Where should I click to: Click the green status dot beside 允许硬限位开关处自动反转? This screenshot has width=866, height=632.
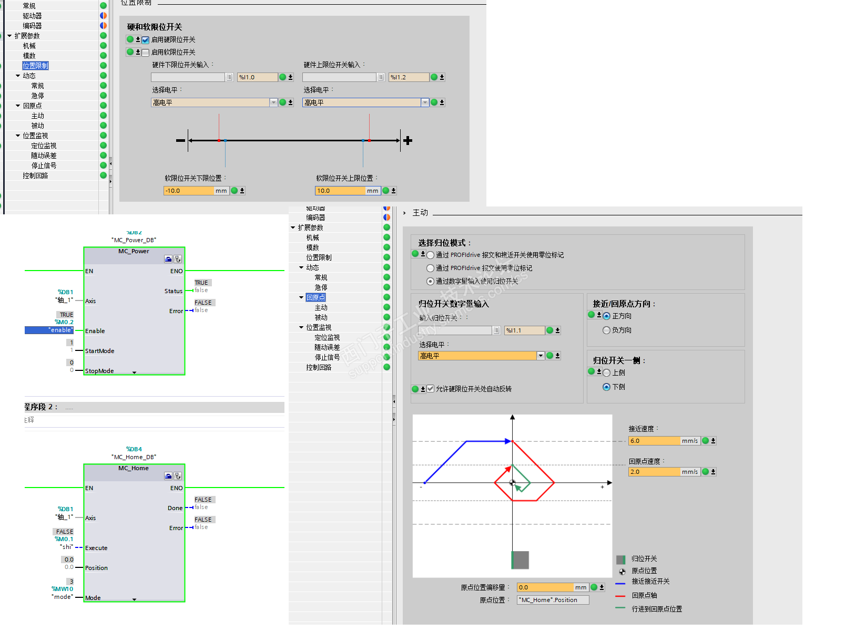tap(415, 389)
